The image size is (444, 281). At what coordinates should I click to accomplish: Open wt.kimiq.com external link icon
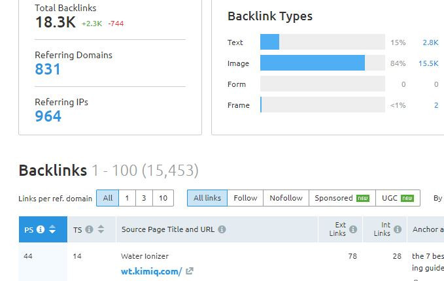(190, 271)
